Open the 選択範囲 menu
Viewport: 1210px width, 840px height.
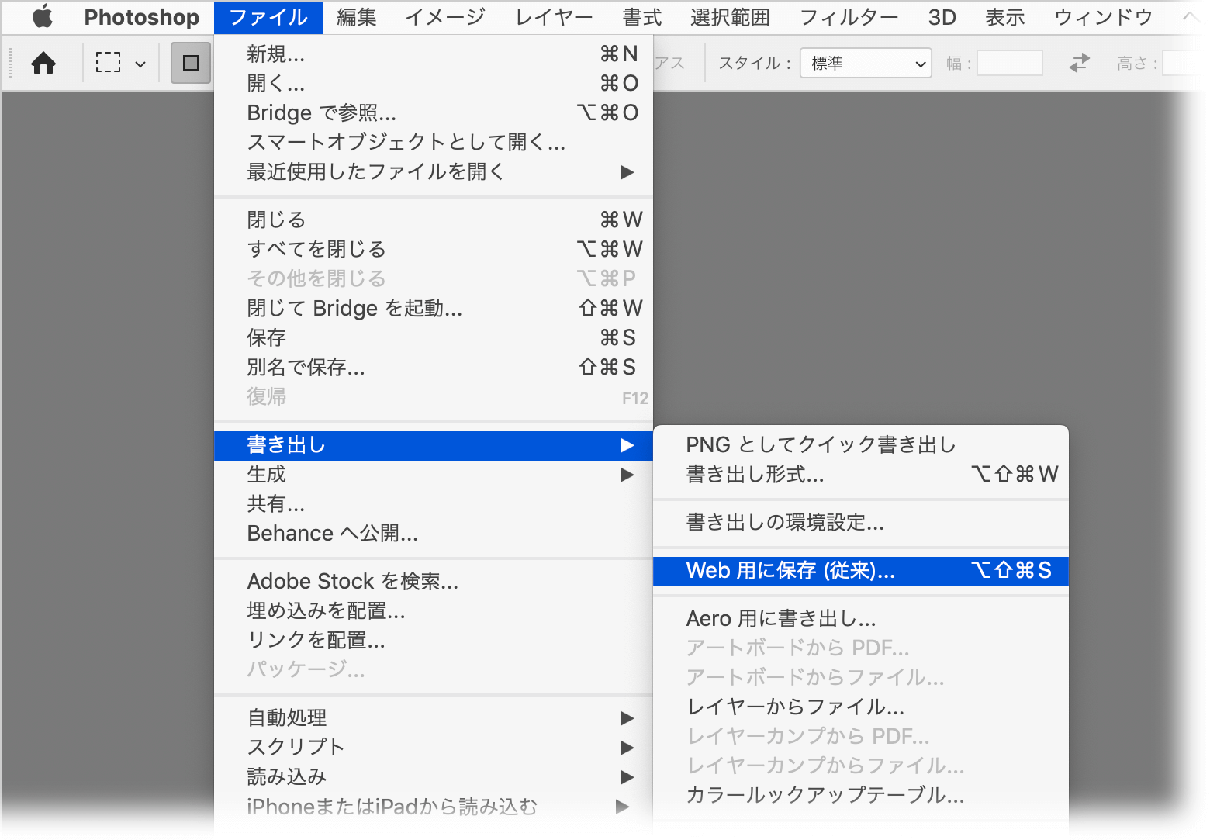(x=730, y=17)
